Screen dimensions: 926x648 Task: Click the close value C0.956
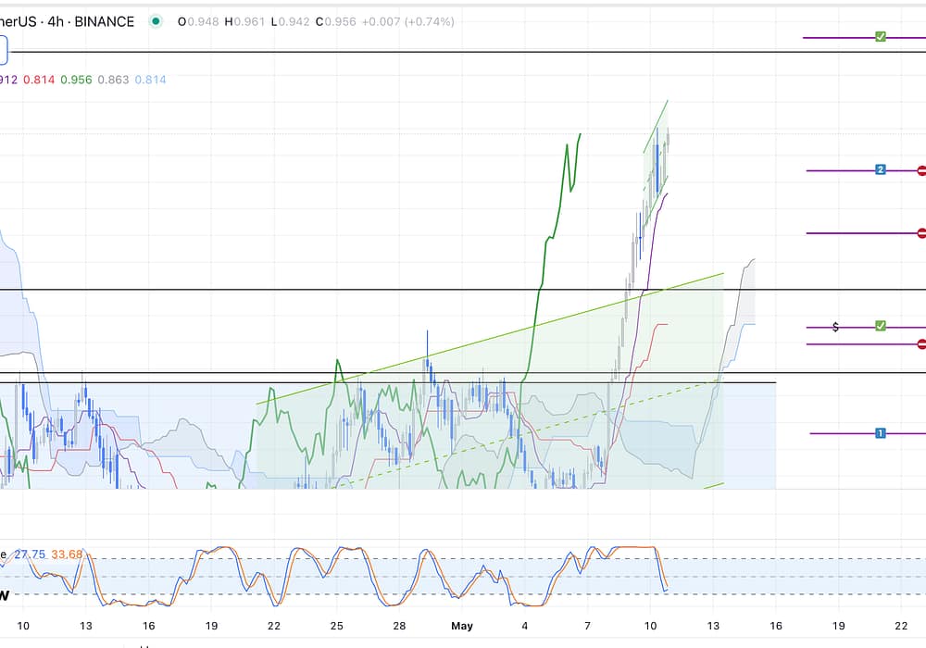tap(335, 21)
